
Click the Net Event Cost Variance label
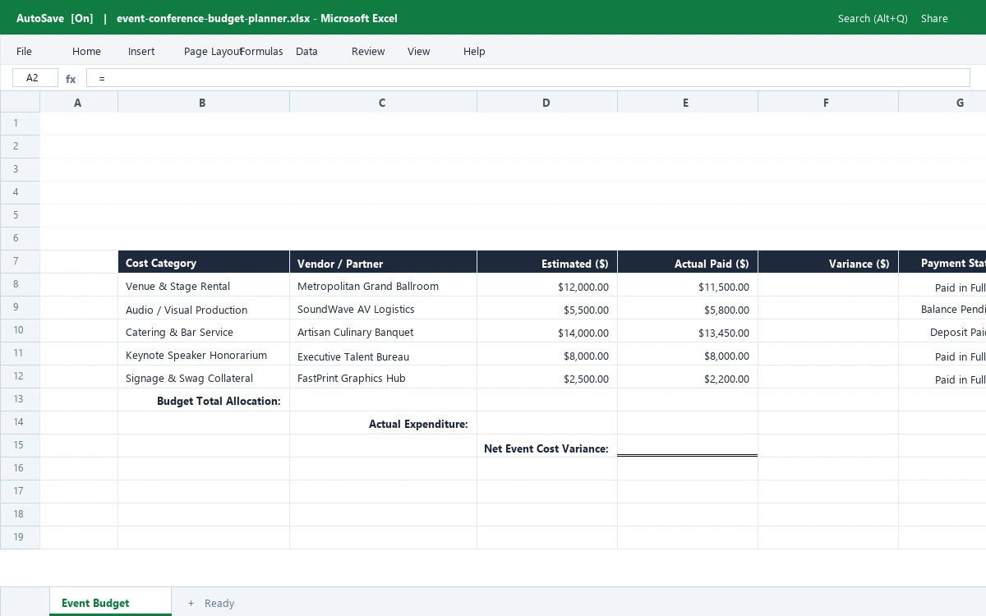tap(547, 446)
